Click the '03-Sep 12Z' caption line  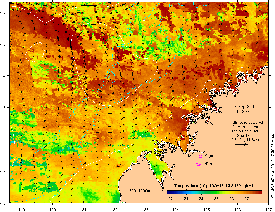242,136
